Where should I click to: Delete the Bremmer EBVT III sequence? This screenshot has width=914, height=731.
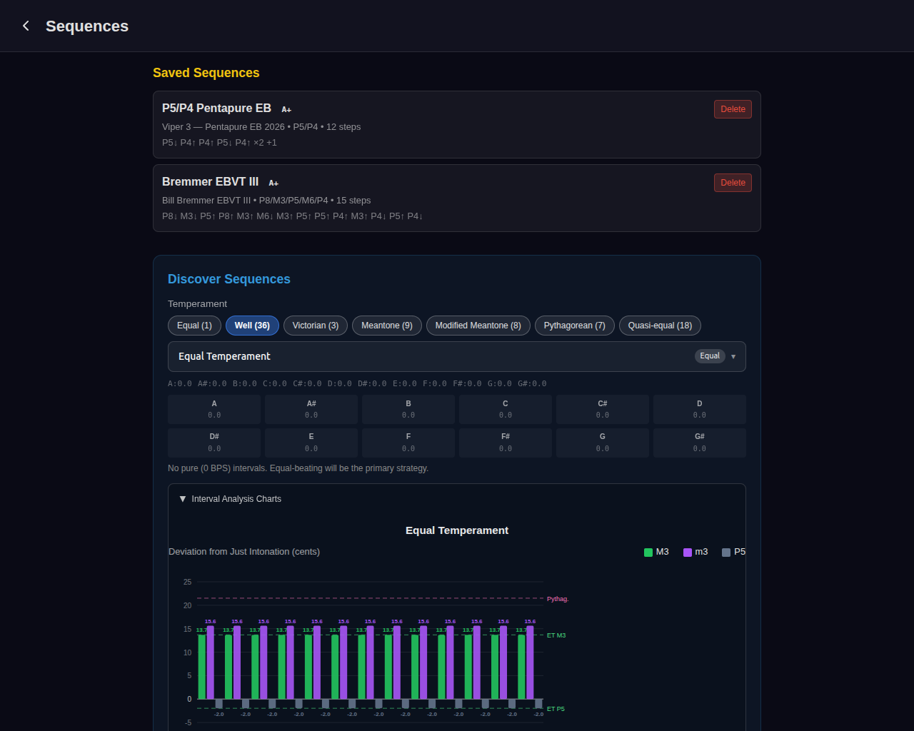click(733, 182)
